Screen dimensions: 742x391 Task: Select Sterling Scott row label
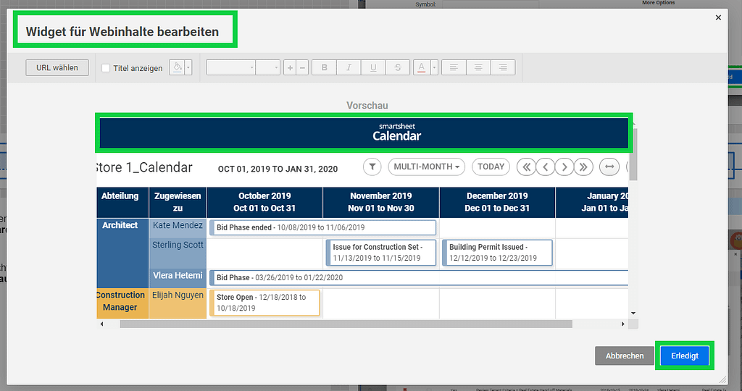(178, 245)
